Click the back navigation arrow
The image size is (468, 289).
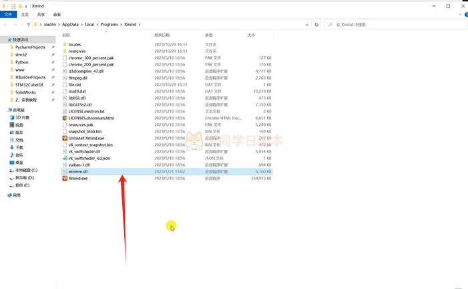(x=6, y=24)
